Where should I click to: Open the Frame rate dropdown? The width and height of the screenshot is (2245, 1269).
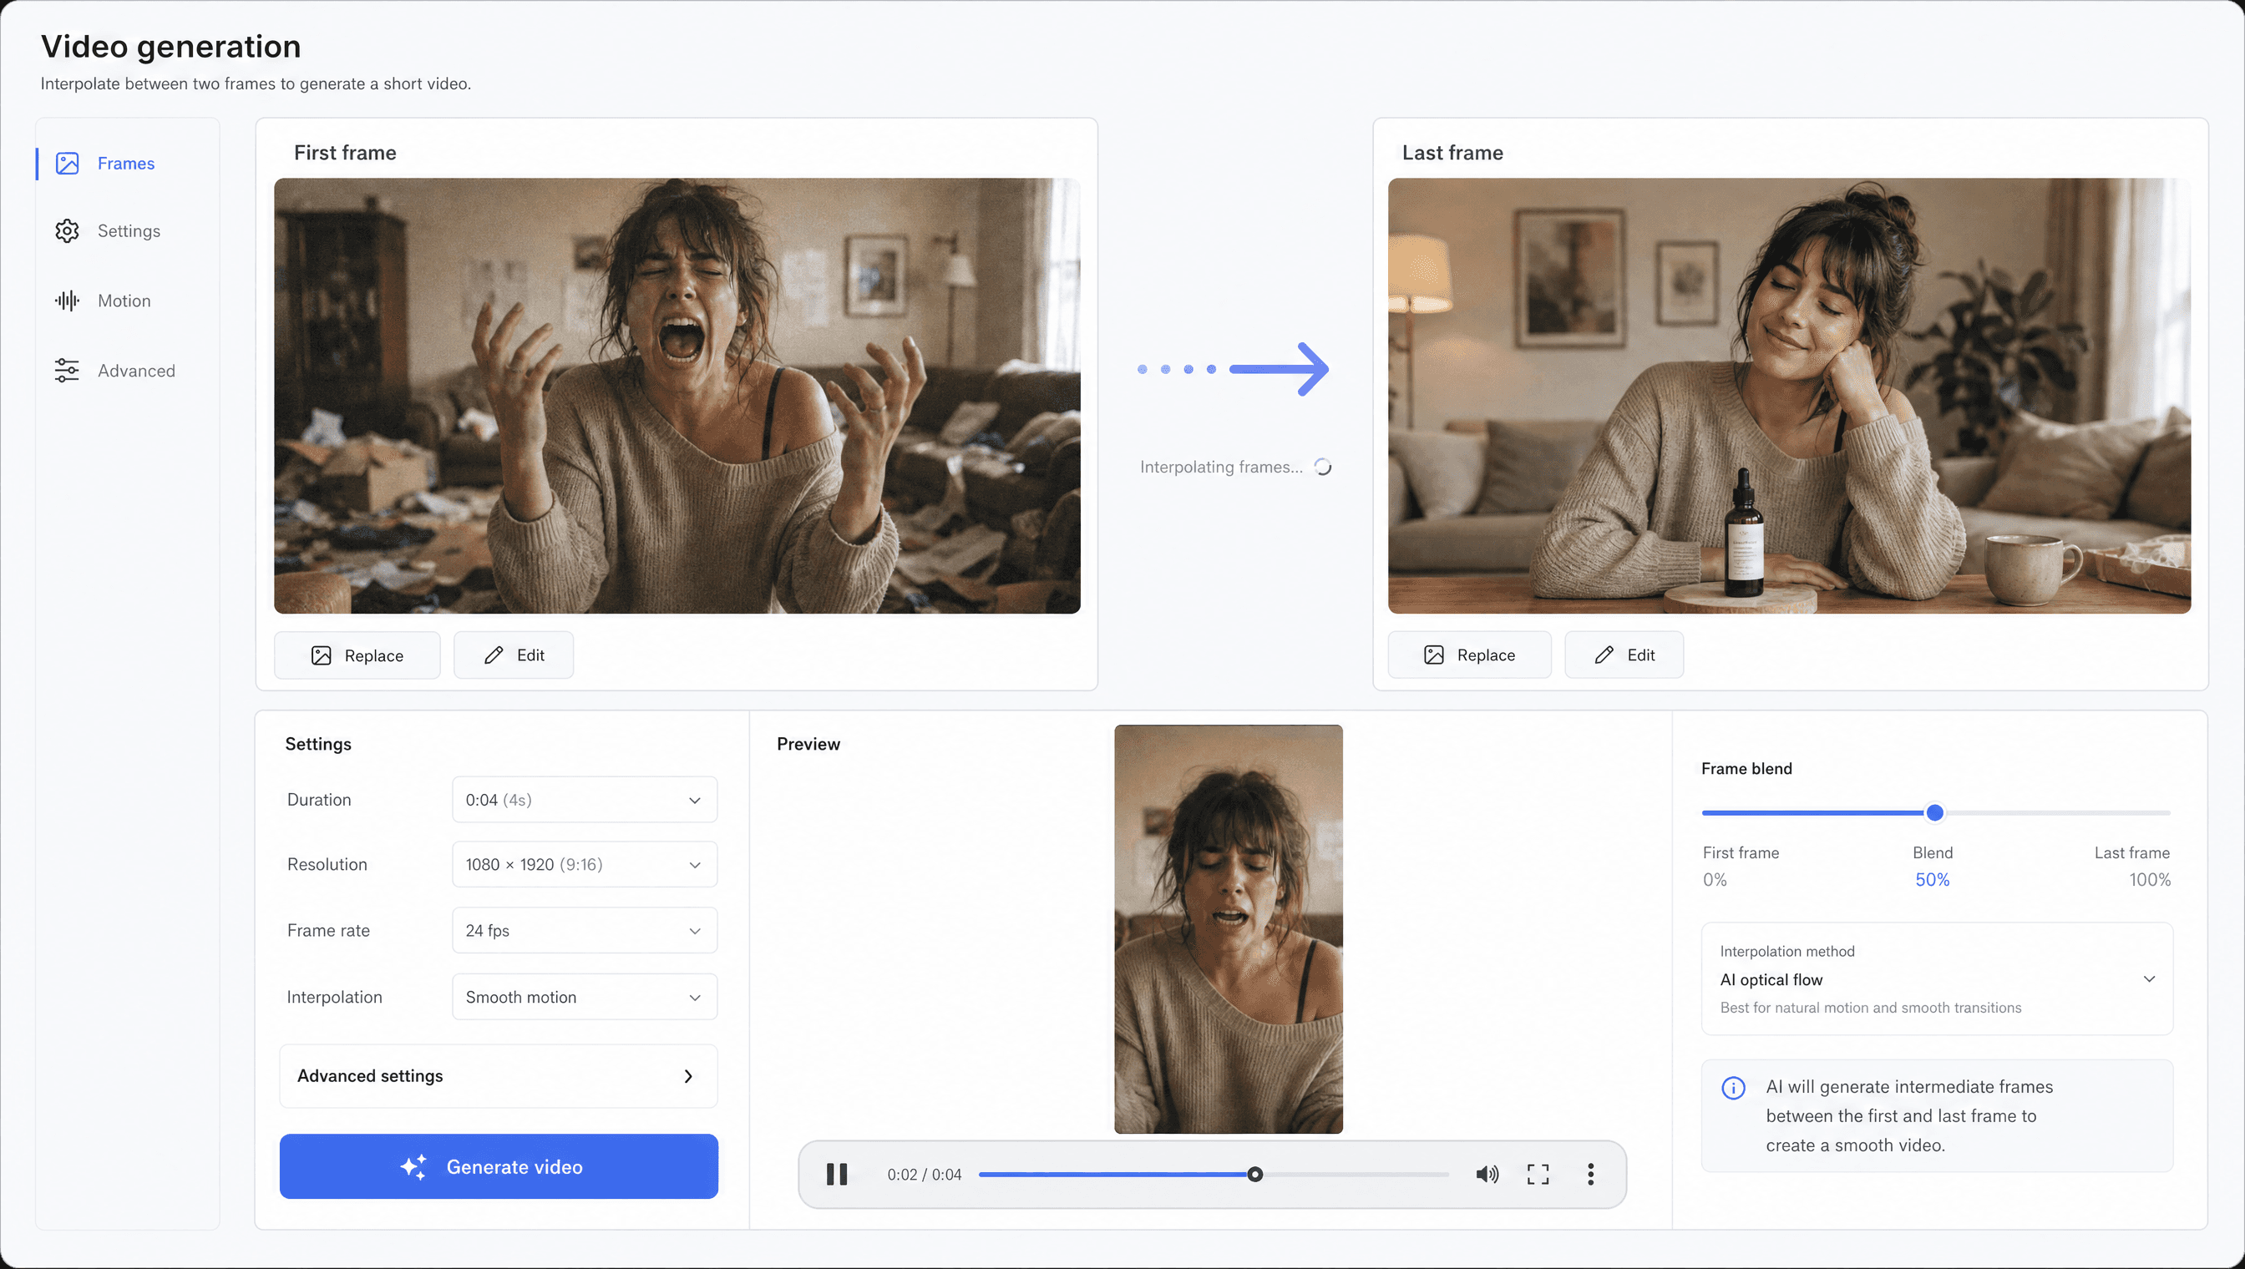pyautogui.click(x=585, y=931)
